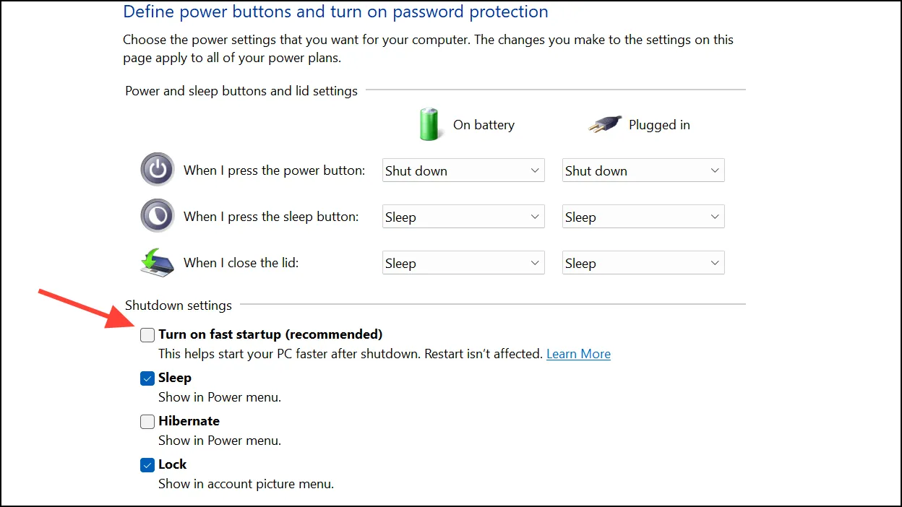Click the Plugged in column label
The image size is (902, 507).
659,125
